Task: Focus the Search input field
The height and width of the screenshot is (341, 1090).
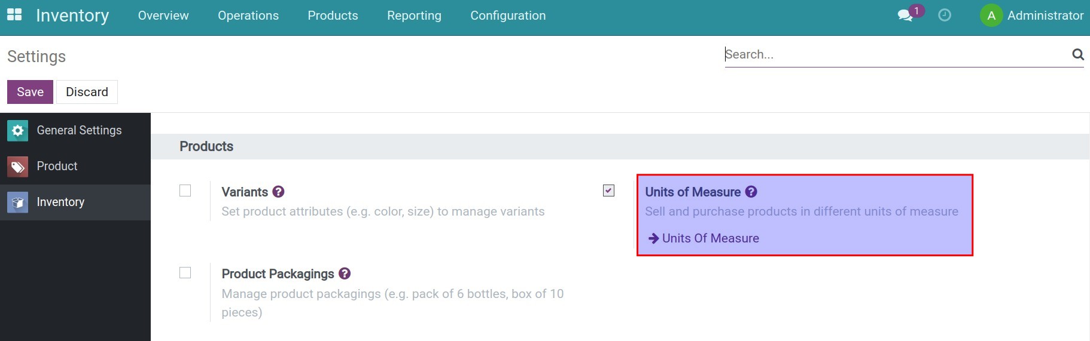Action: [894, 54]
